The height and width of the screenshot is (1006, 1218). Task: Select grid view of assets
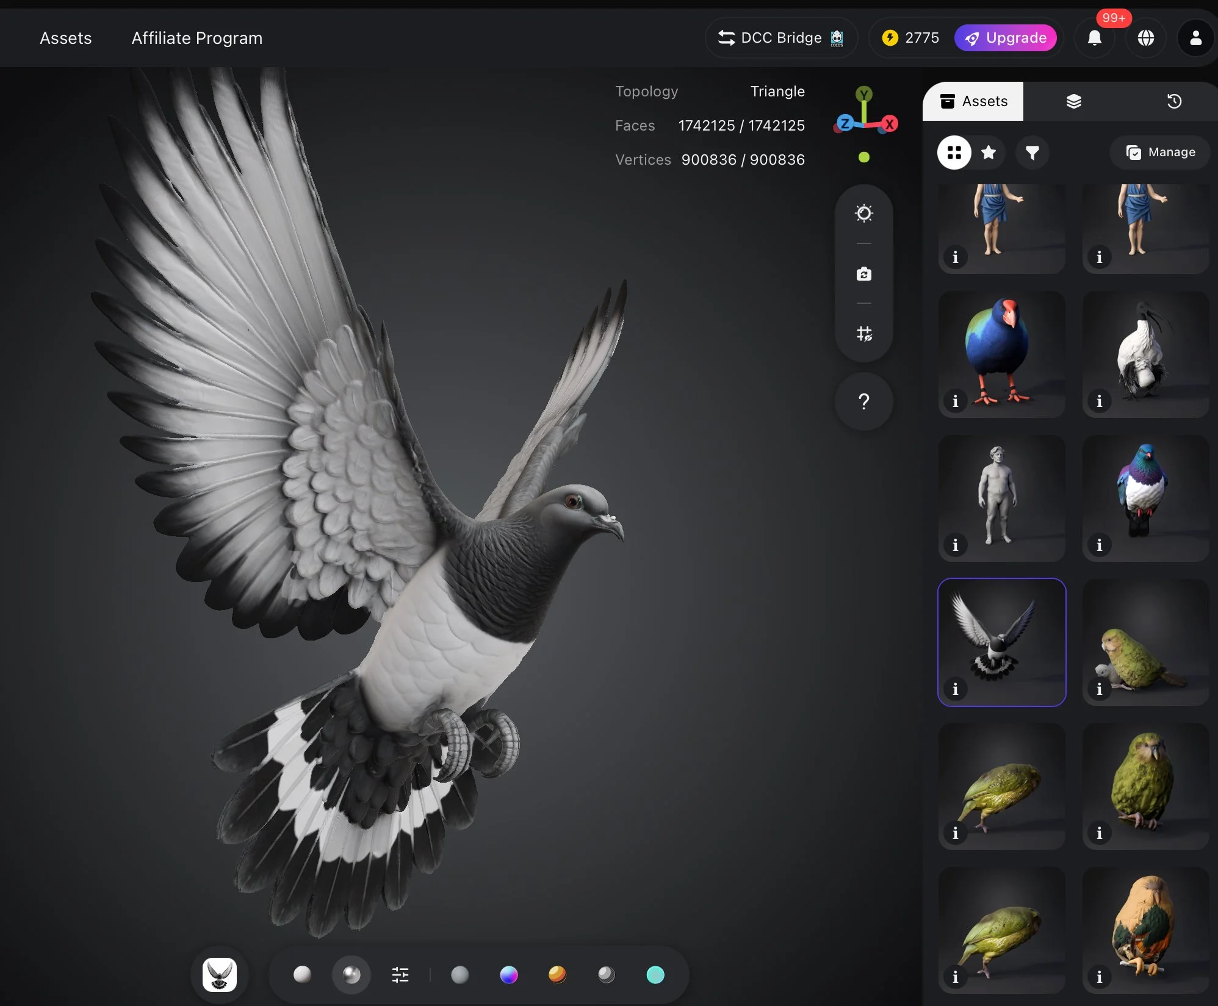click(x=954, y=153)
